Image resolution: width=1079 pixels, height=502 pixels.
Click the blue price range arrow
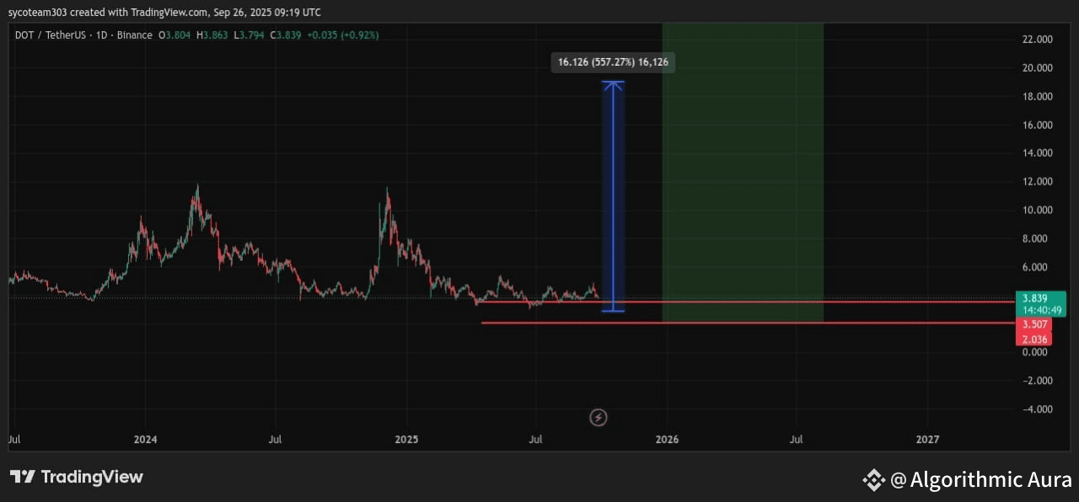[x=614, y=196]
